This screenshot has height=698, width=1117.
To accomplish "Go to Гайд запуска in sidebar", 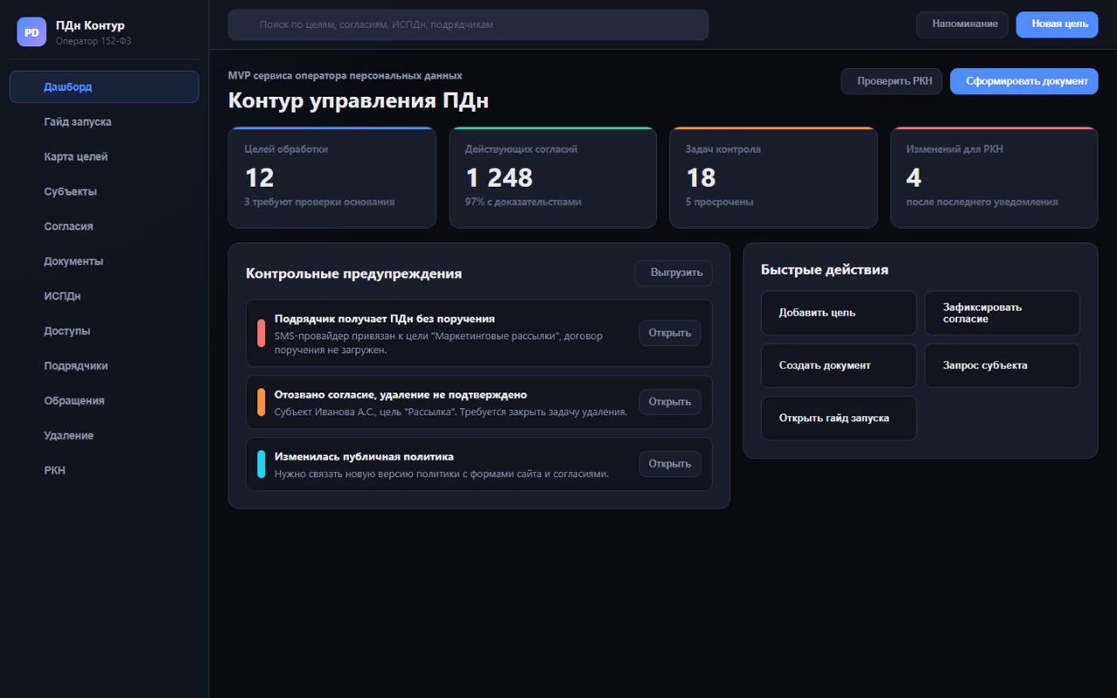I will [104, 121].
